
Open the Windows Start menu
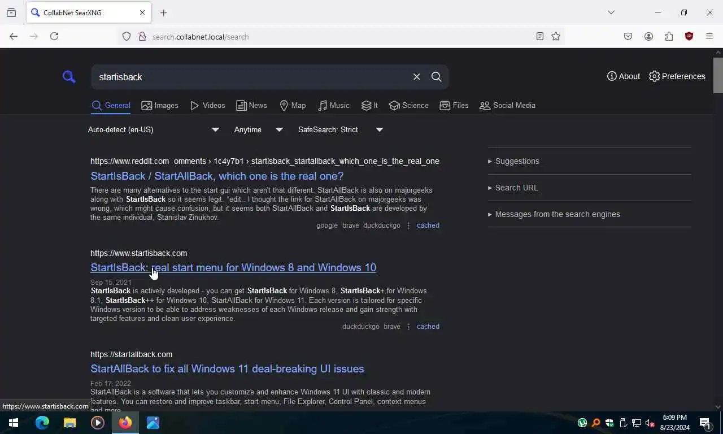(x=14, y=423)
